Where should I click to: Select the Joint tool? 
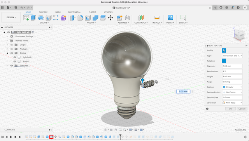point(127,17)
